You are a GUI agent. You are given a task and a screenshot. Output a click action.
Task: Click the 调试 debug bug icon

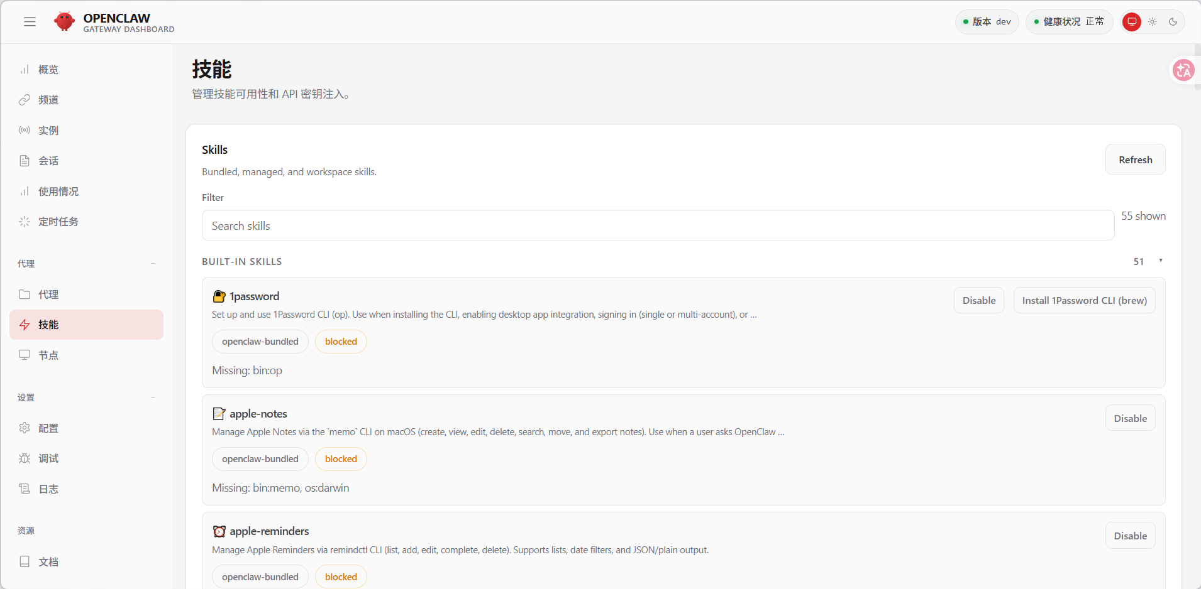click(x=25, y=458)
